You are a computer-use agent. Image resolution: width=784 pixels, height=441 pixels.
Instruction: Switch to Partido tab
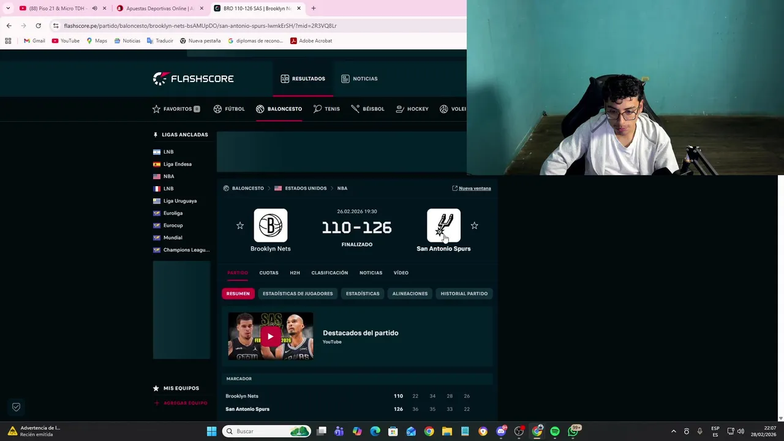[x=237, y=273]
